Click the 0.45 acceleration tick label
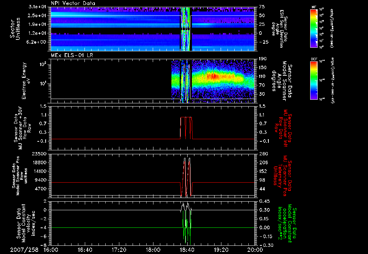This screenshot has height=254, width=368. coord(264,201)
